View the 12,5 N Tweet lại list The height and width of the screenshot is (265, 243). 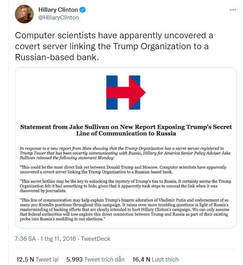(37, 259)
